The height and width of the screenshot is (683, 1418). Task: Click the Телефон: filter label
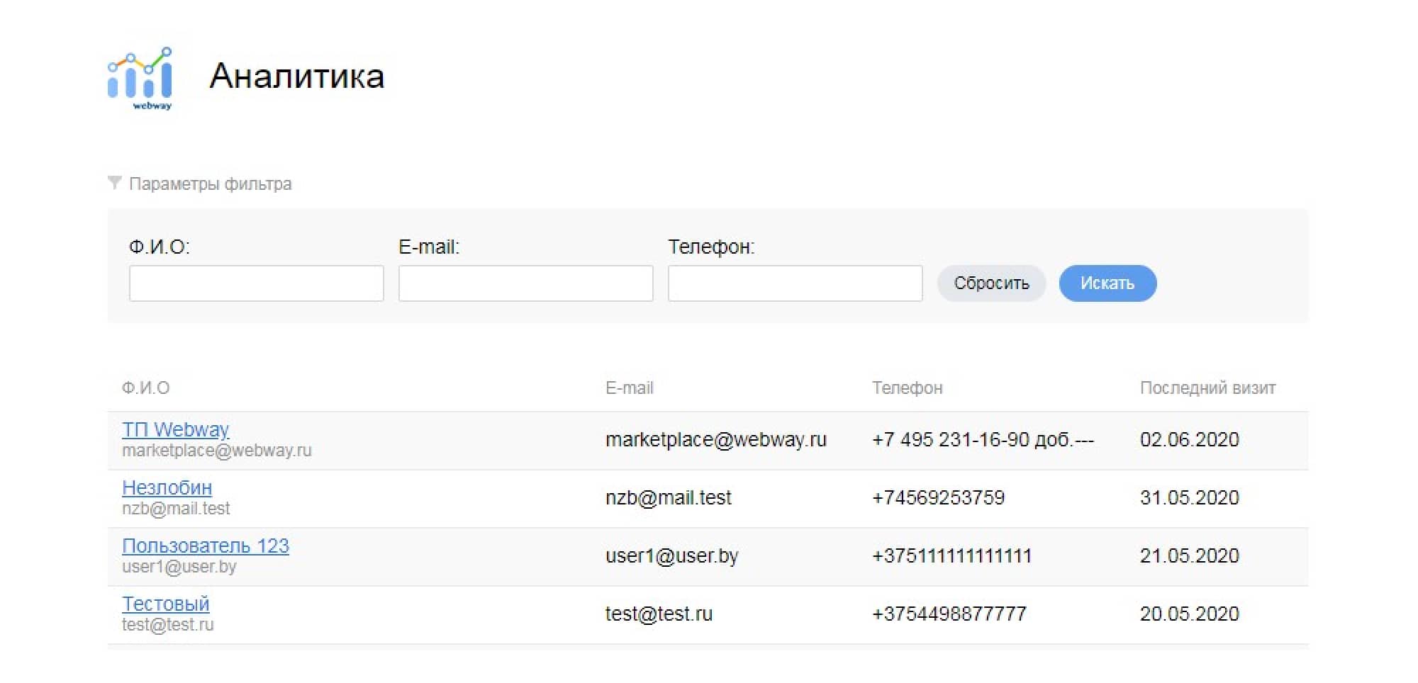(711, 247)
